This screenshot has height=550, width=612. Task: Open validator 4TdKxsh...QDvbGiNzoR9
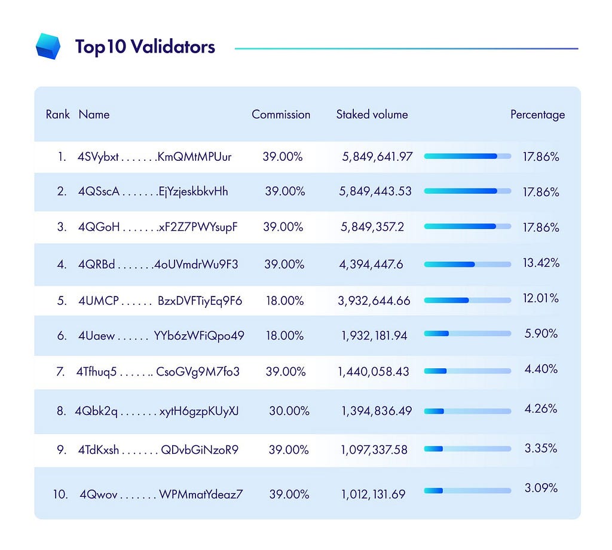click(158, 450)
